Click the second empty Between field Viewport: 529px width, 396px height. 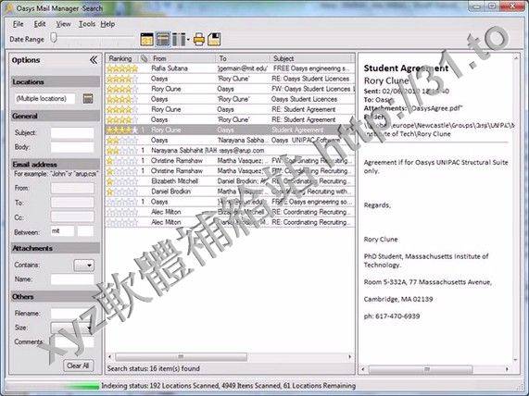point(85,231)
